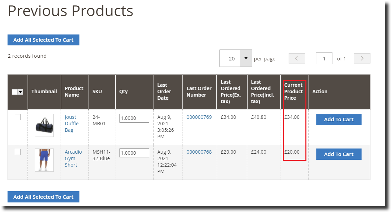Click the Joust Duffle Bag thumbnail image
Screen dimensions: 391x212
point(44,124)
